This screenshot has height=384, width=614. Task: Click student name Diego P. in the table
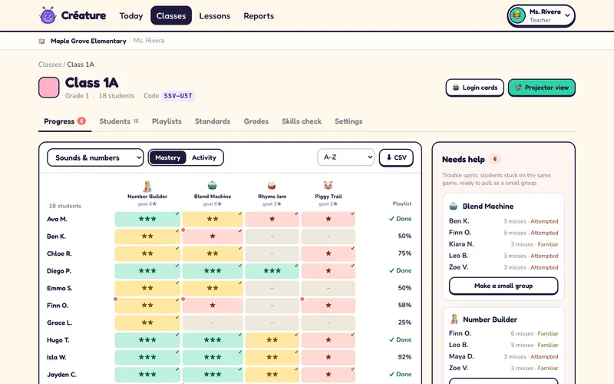(x=59, y=271)
